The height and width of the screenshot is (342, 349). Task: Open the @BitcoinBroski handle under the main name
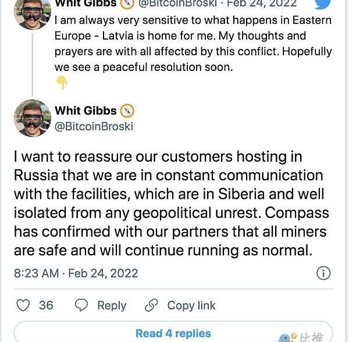(x=94, y=126)
